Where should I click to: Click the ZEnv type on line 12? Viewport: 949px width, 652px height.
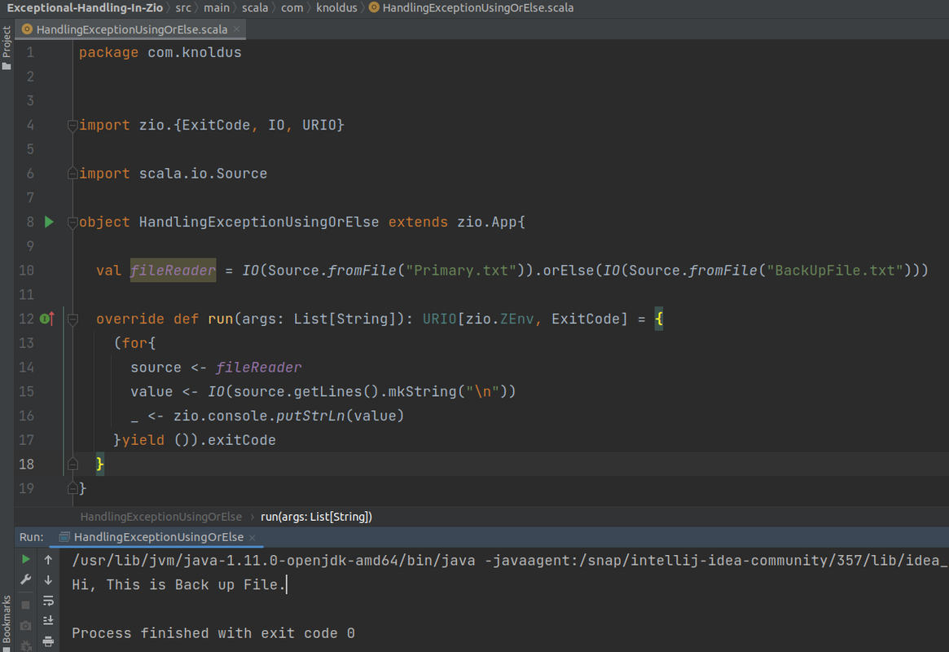pyautogui.click(x=516, y=319)
